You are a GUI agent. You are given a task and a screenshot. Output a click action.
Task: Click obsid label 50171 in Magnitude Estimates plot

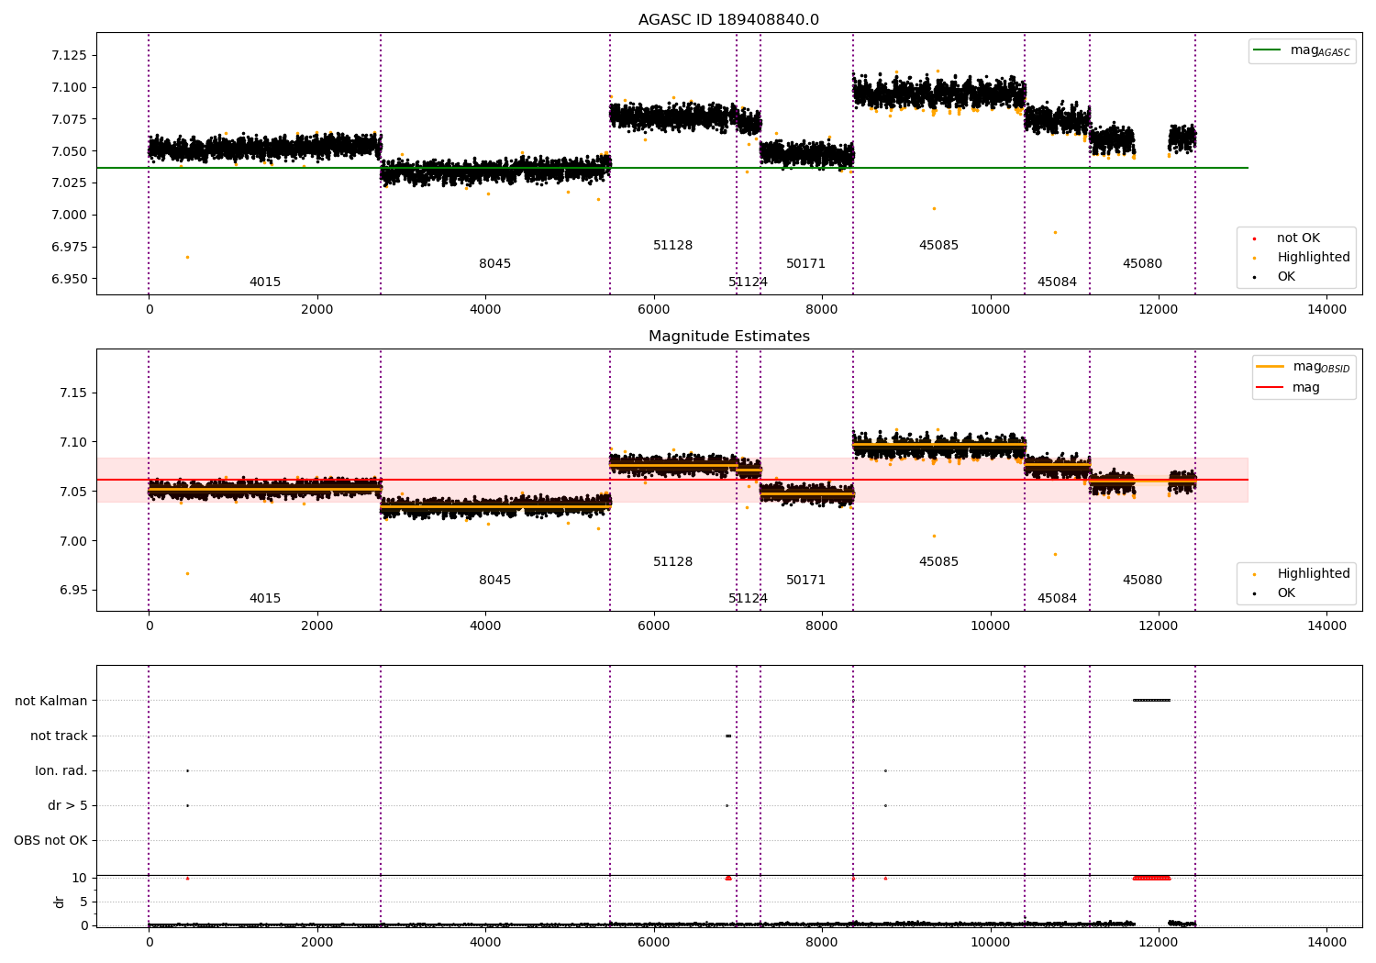click(805, 581)
